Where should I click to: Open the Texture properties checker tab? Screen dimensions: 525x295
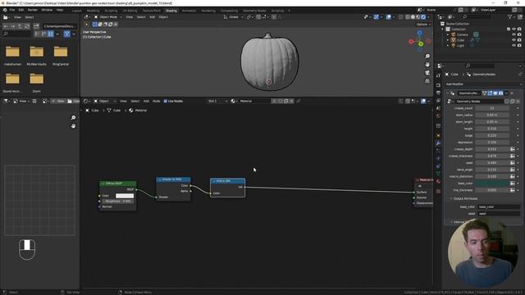click(x=438, y=191)
